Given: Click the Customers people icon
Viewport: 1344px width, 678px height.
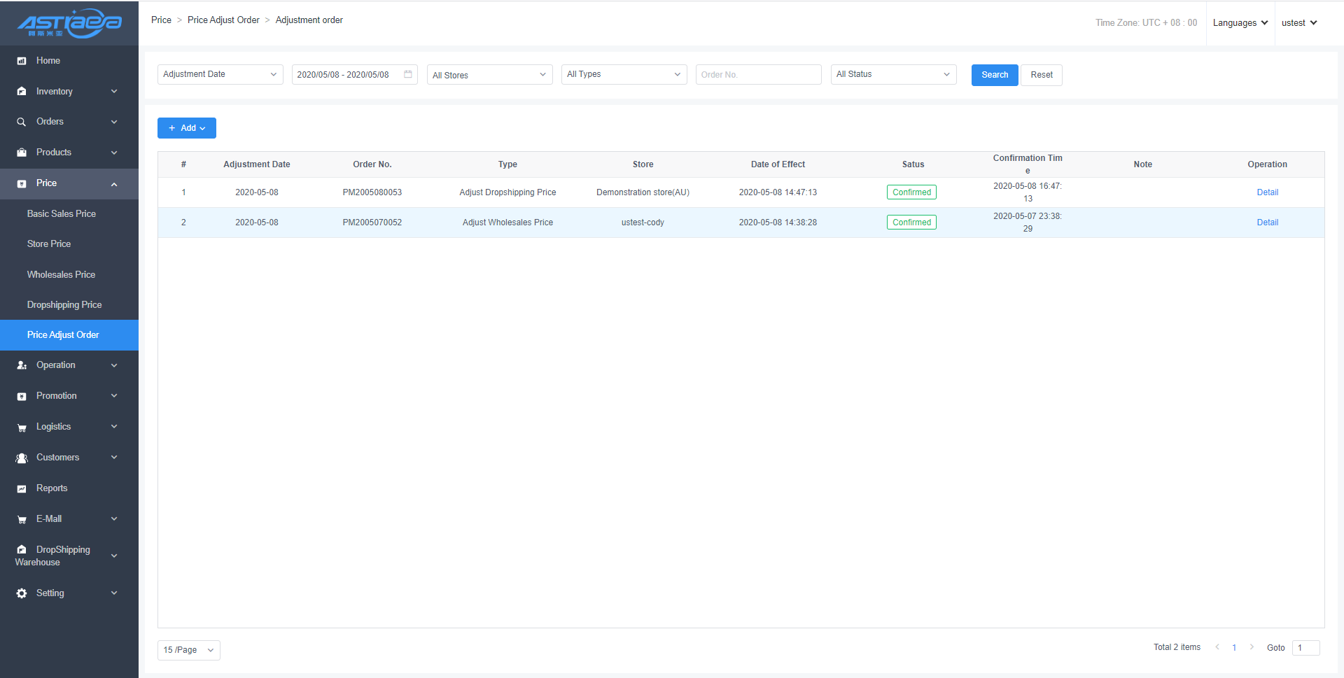Looking at the screenshot, I should point(22,458).
